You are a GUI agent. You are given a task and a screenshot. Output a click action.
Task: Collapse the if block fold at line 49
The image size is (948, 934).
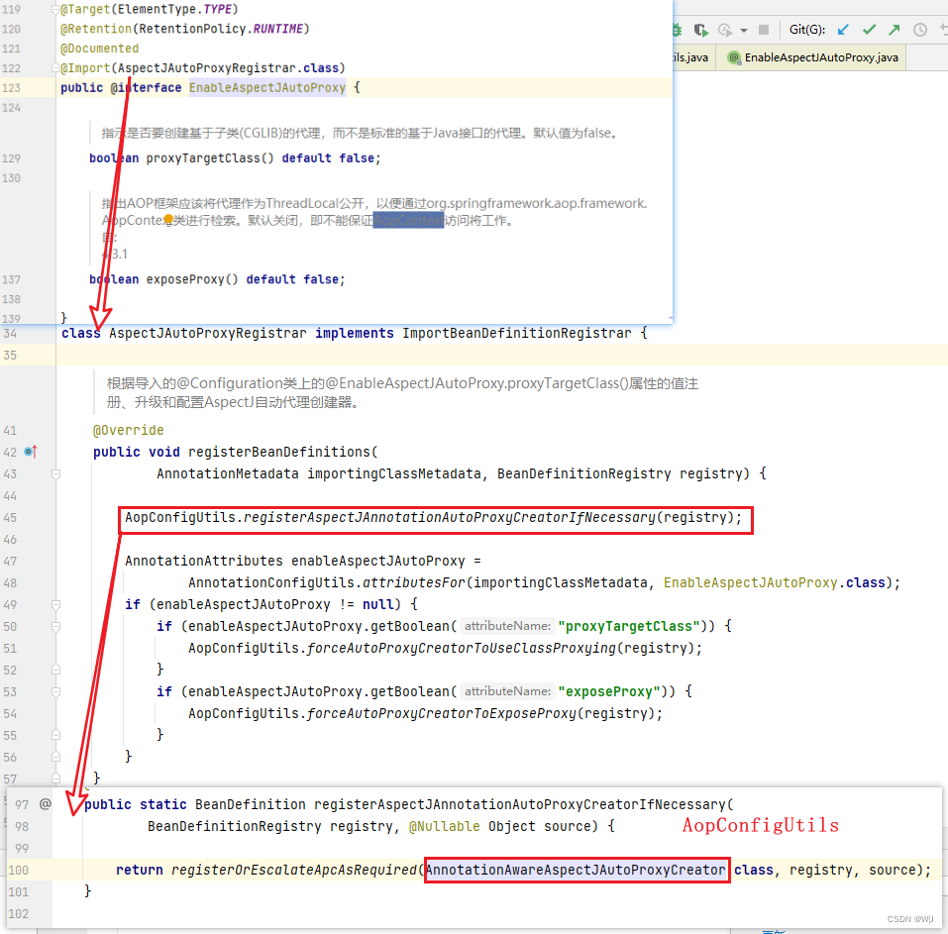point(55,604)
